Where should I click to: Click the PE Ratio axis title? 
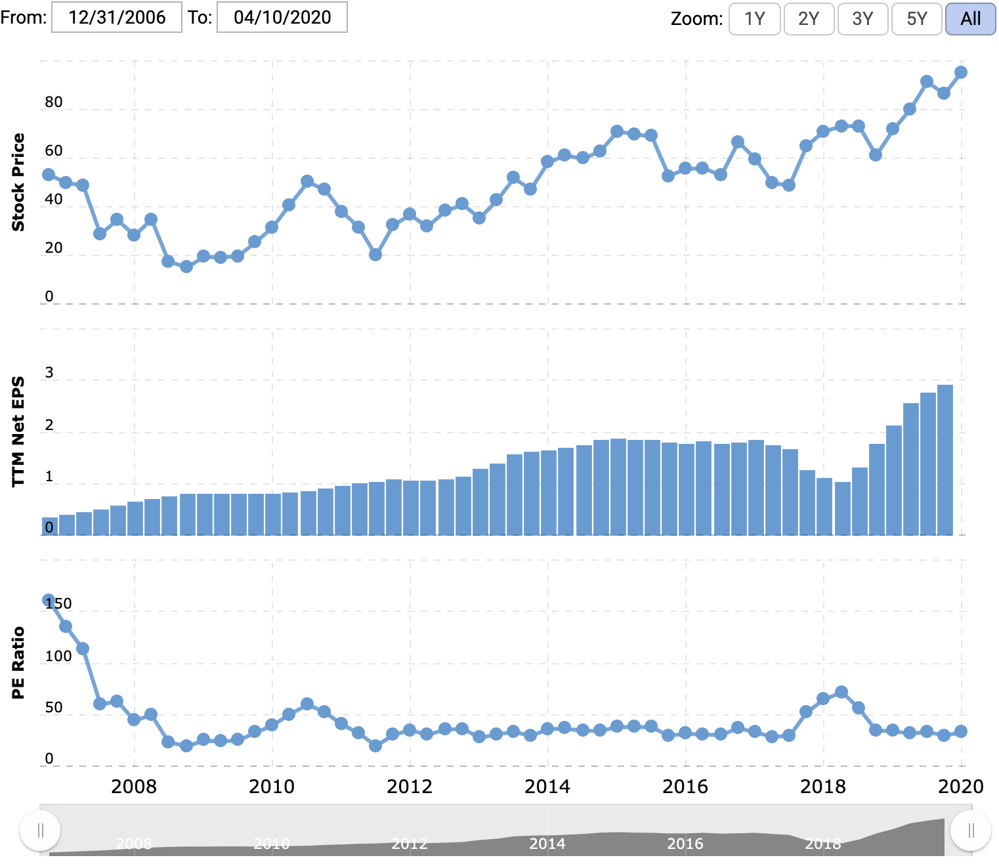coord(18,662)
